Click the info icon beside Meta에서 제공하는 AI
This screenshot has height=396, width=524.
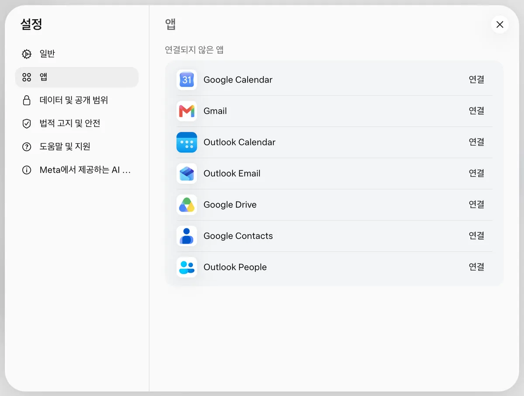pos(27,170)
